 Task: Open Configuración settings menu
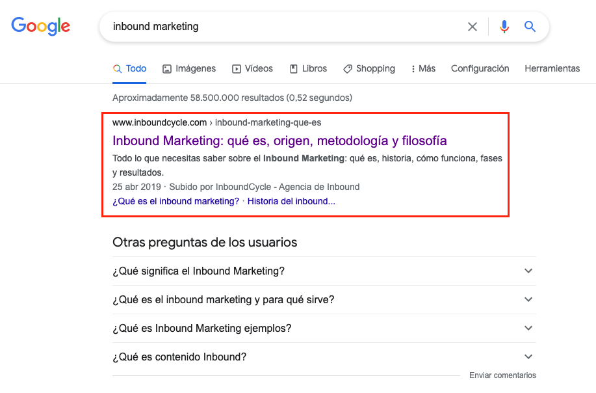[x=480, y=68]
